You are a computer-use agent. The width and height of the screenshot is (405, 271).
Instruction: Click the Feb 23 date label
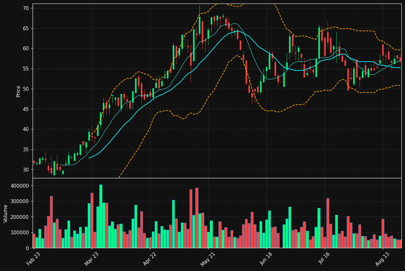(34, 259)
